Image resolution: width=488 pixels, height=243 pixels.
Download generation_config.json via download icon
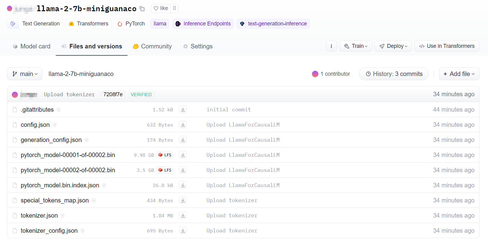tap(183, 140)
